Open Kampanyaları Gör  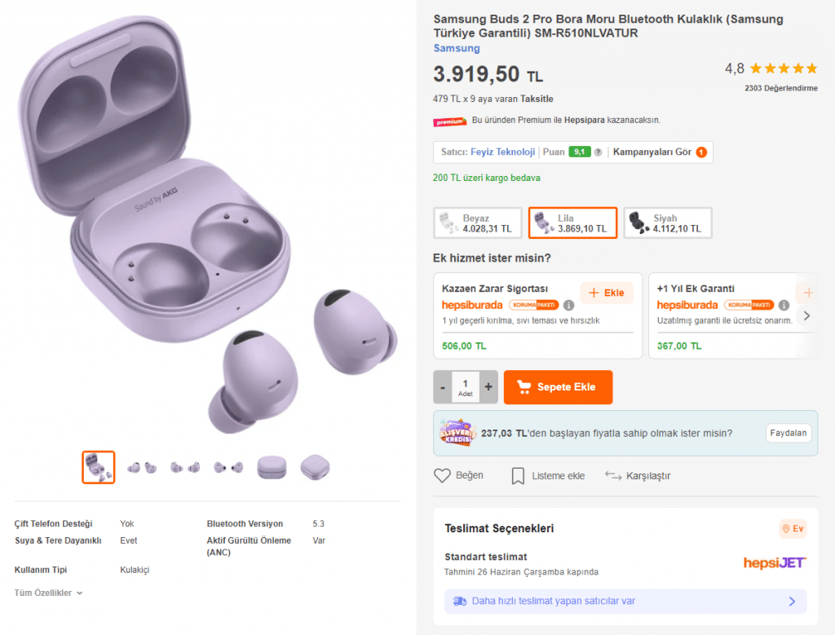click(660, 152)
